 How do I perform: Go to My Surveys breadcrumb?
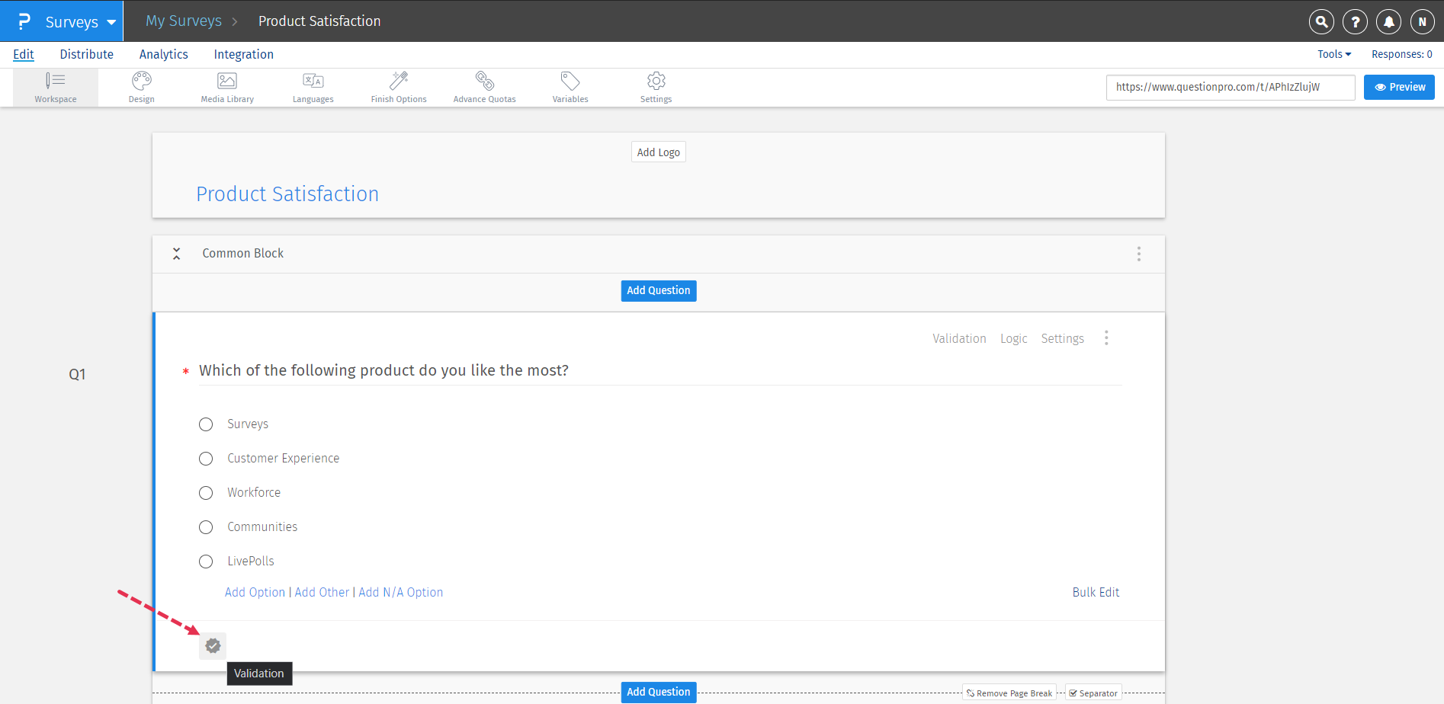pos(184,21)
